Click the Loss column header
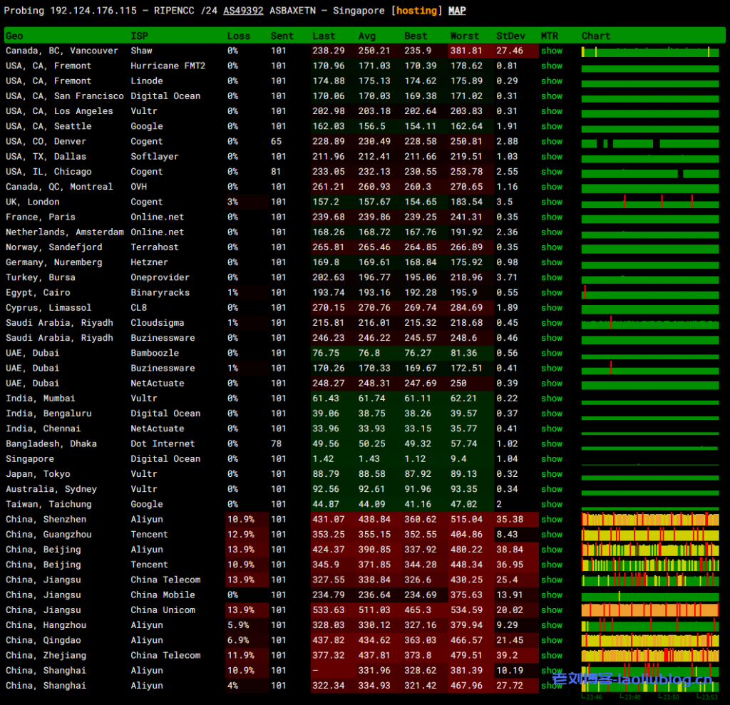 pos(239,36)
